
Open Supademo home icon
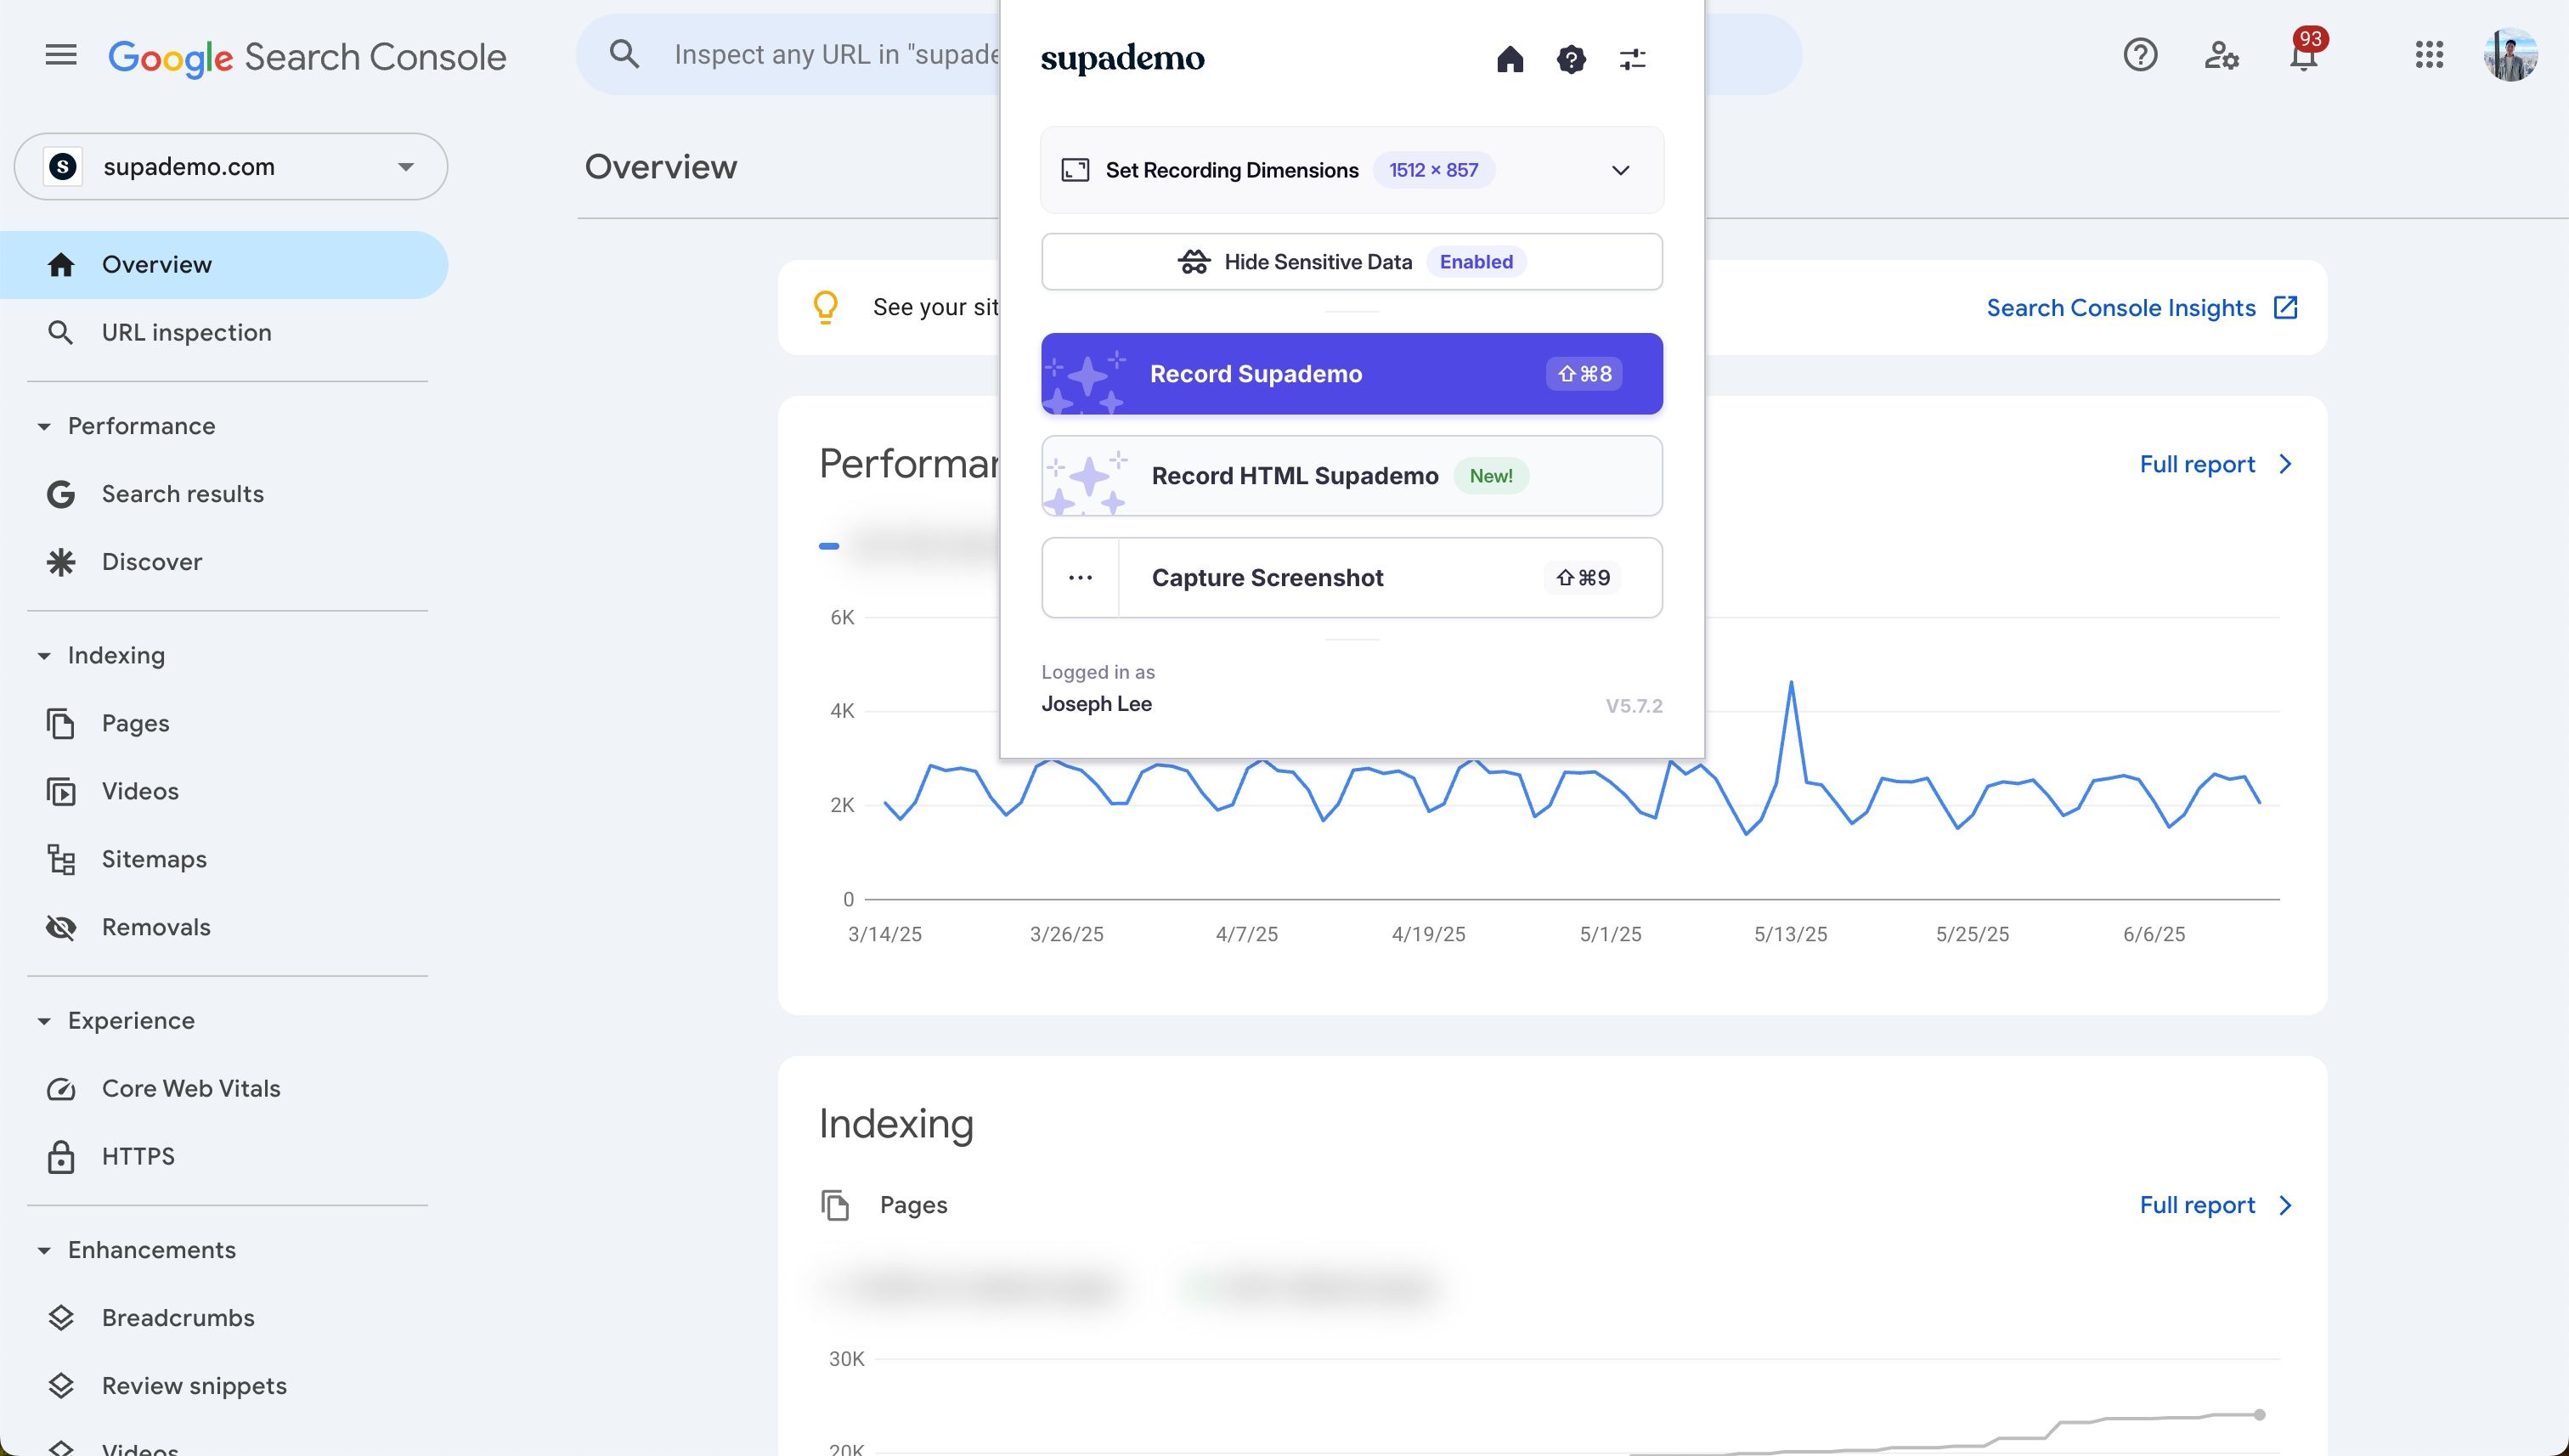(1510, 59)
